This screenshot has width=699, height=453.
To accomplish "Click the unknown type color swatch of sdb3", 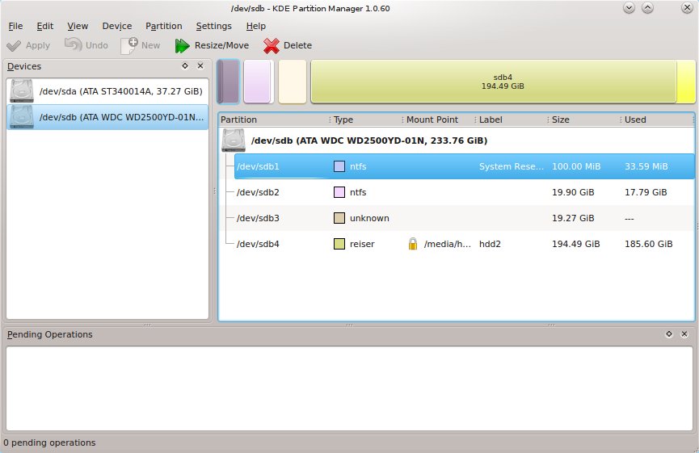I will 339,218.
